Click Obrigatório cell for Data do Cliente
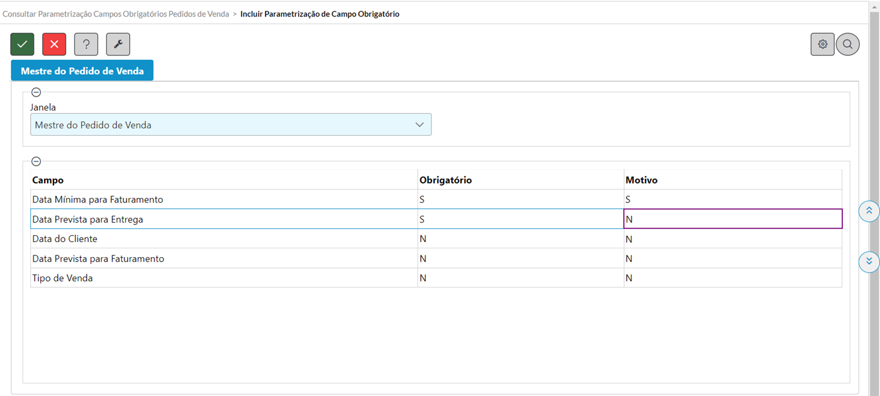 click(x=521, y=239)
